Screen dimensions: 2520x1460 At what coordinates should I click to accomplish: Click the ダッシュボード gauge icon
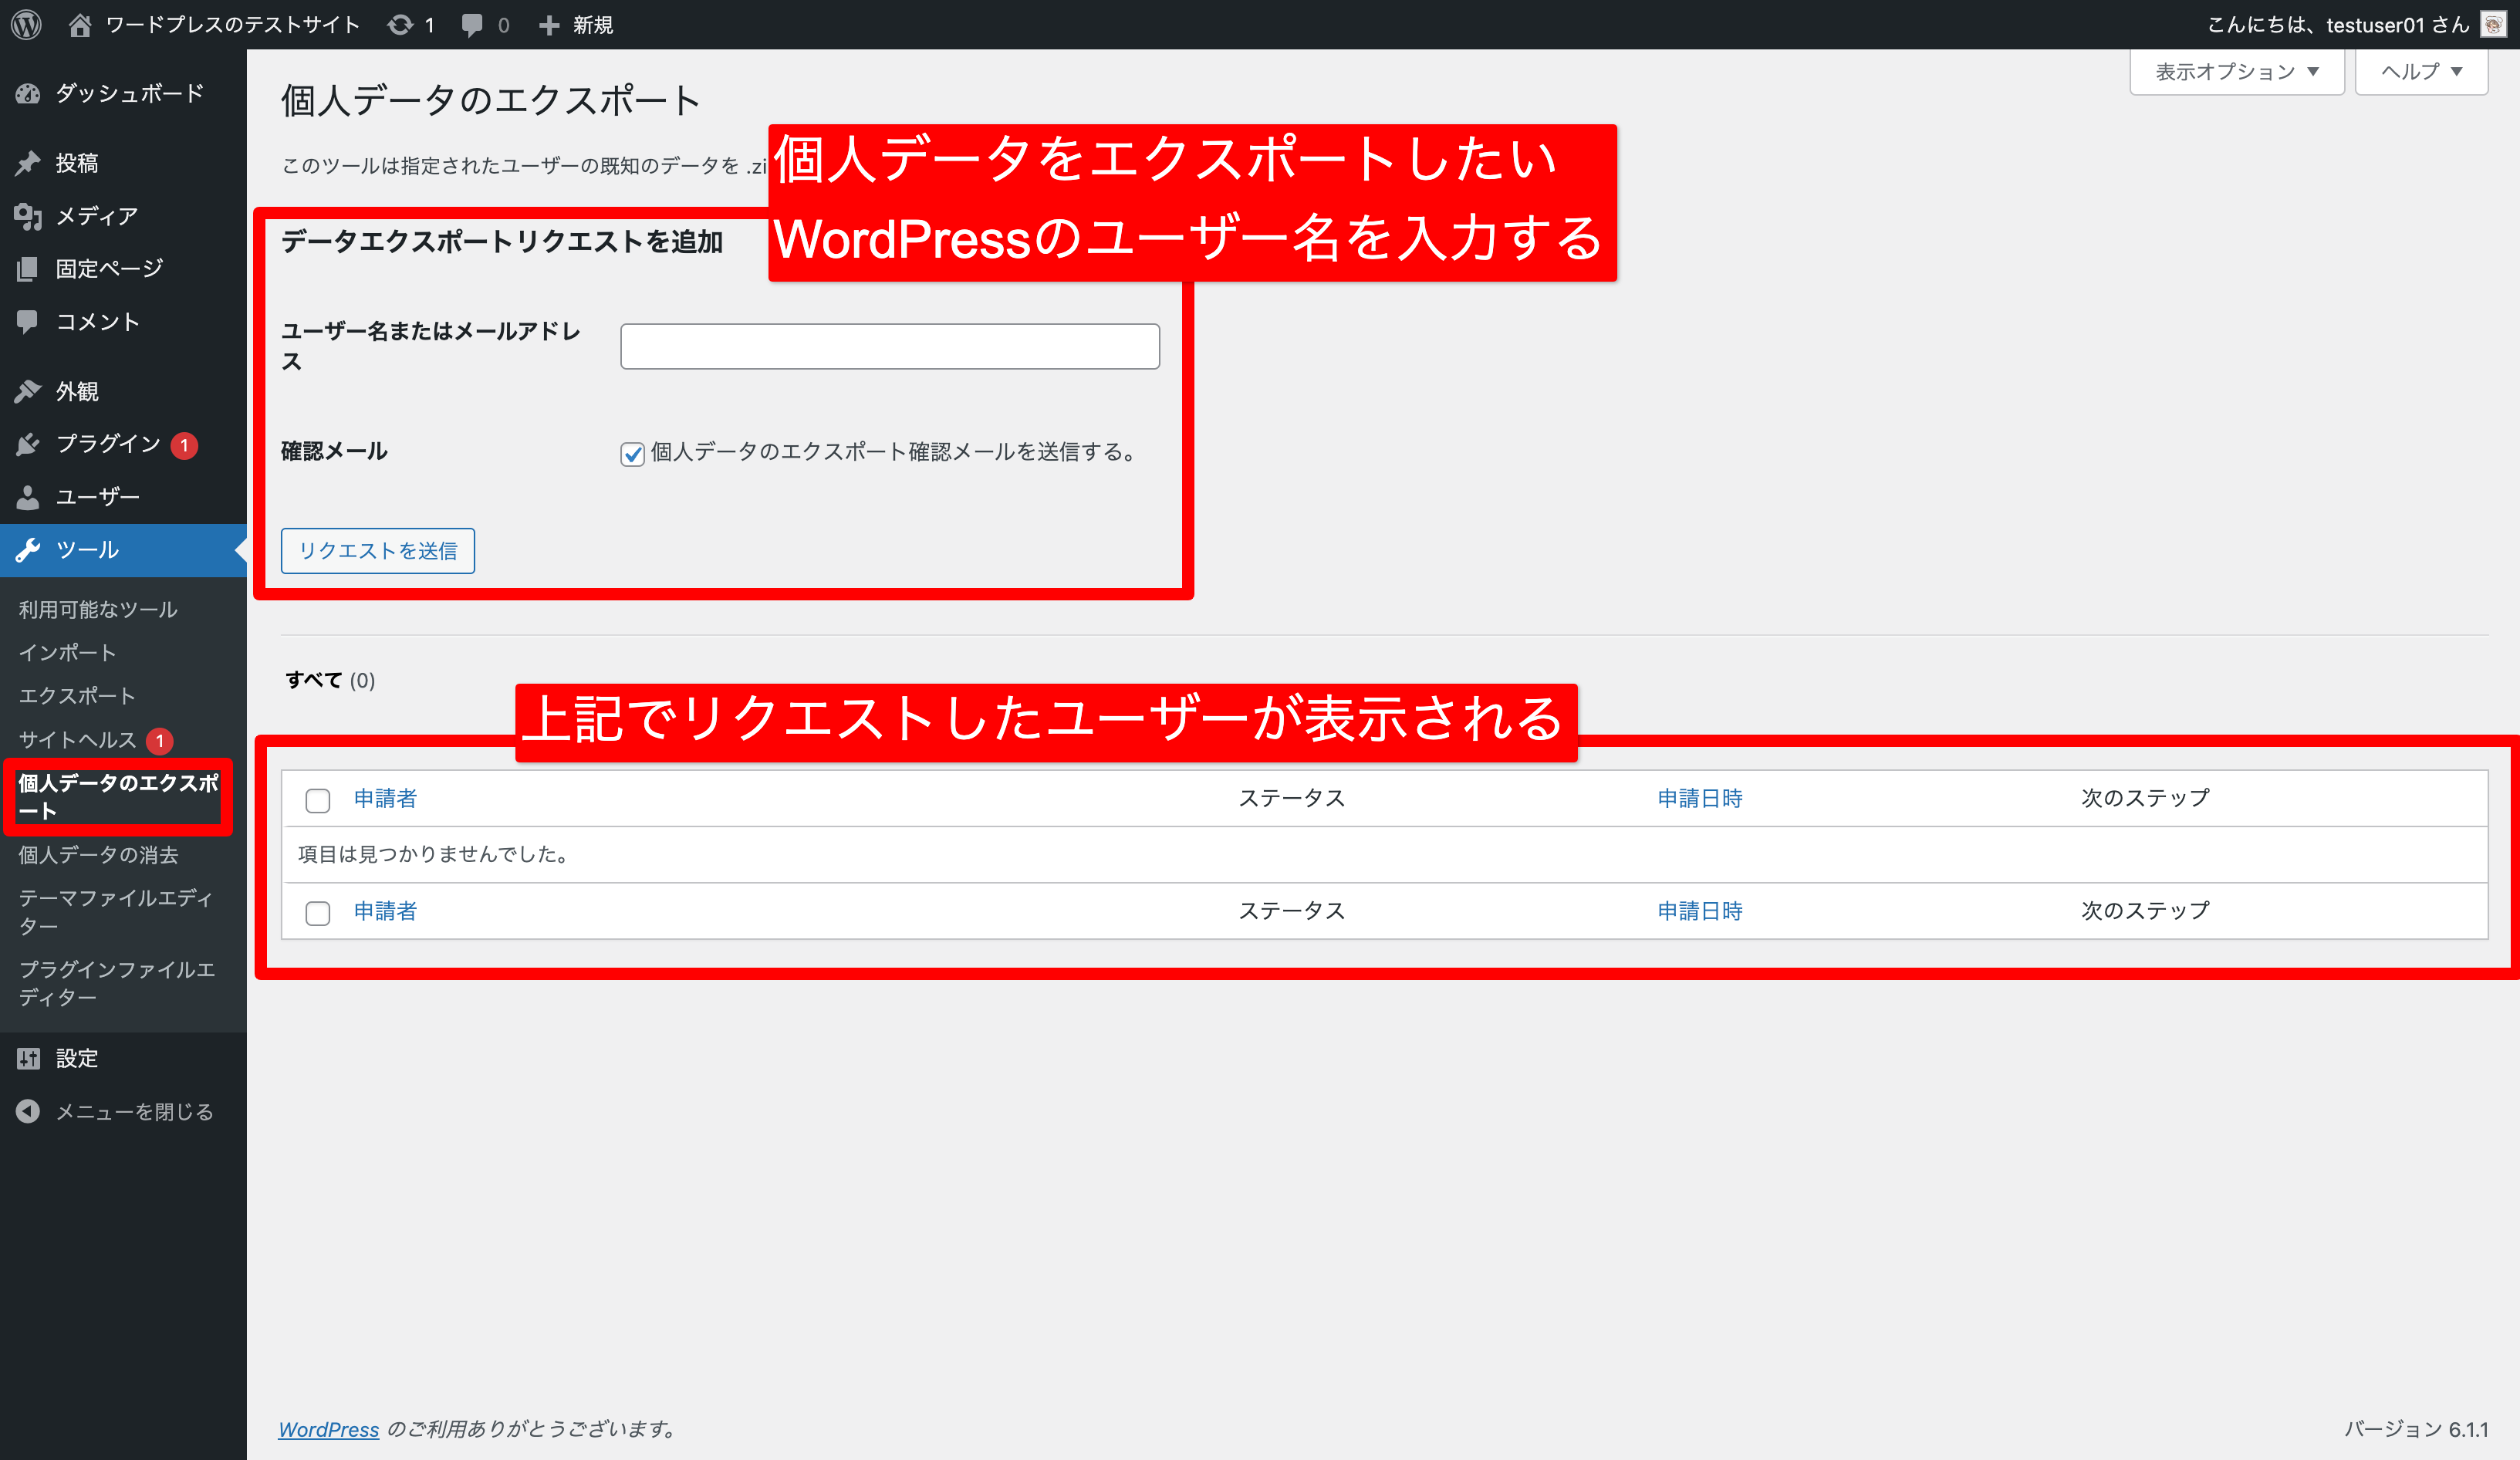[x=28, y=93]
